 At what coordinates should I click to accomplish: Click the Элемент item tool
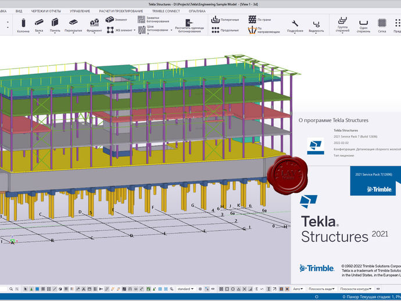tap(116, 19)
